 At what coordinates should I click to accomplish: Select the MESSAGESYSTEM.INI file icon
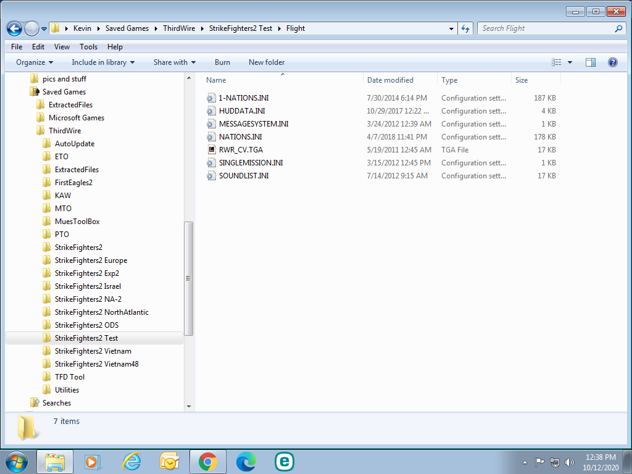(x=211, y=123)
